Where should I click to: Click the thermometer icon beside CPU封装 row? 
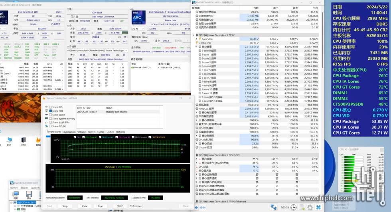pos(197,166)
